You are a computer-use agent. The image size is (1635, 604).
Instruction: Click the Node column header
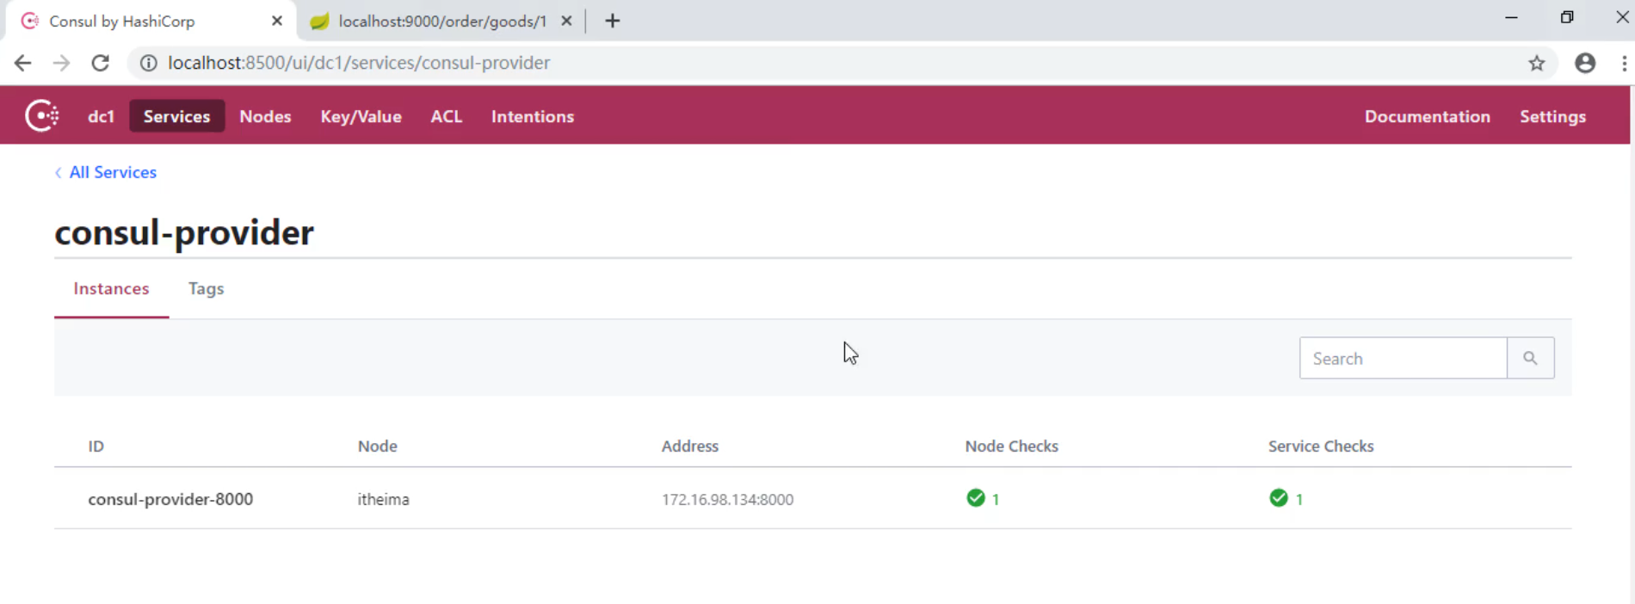(377, 446)
